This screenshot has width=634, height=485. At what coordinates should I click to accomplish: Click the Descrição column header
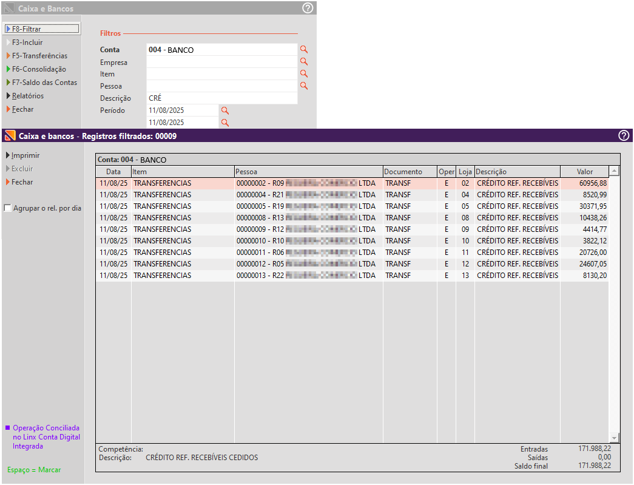[x=517, y=172]
